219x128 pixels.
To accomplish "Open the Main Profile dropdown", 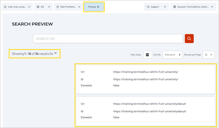I will point(68,7).
